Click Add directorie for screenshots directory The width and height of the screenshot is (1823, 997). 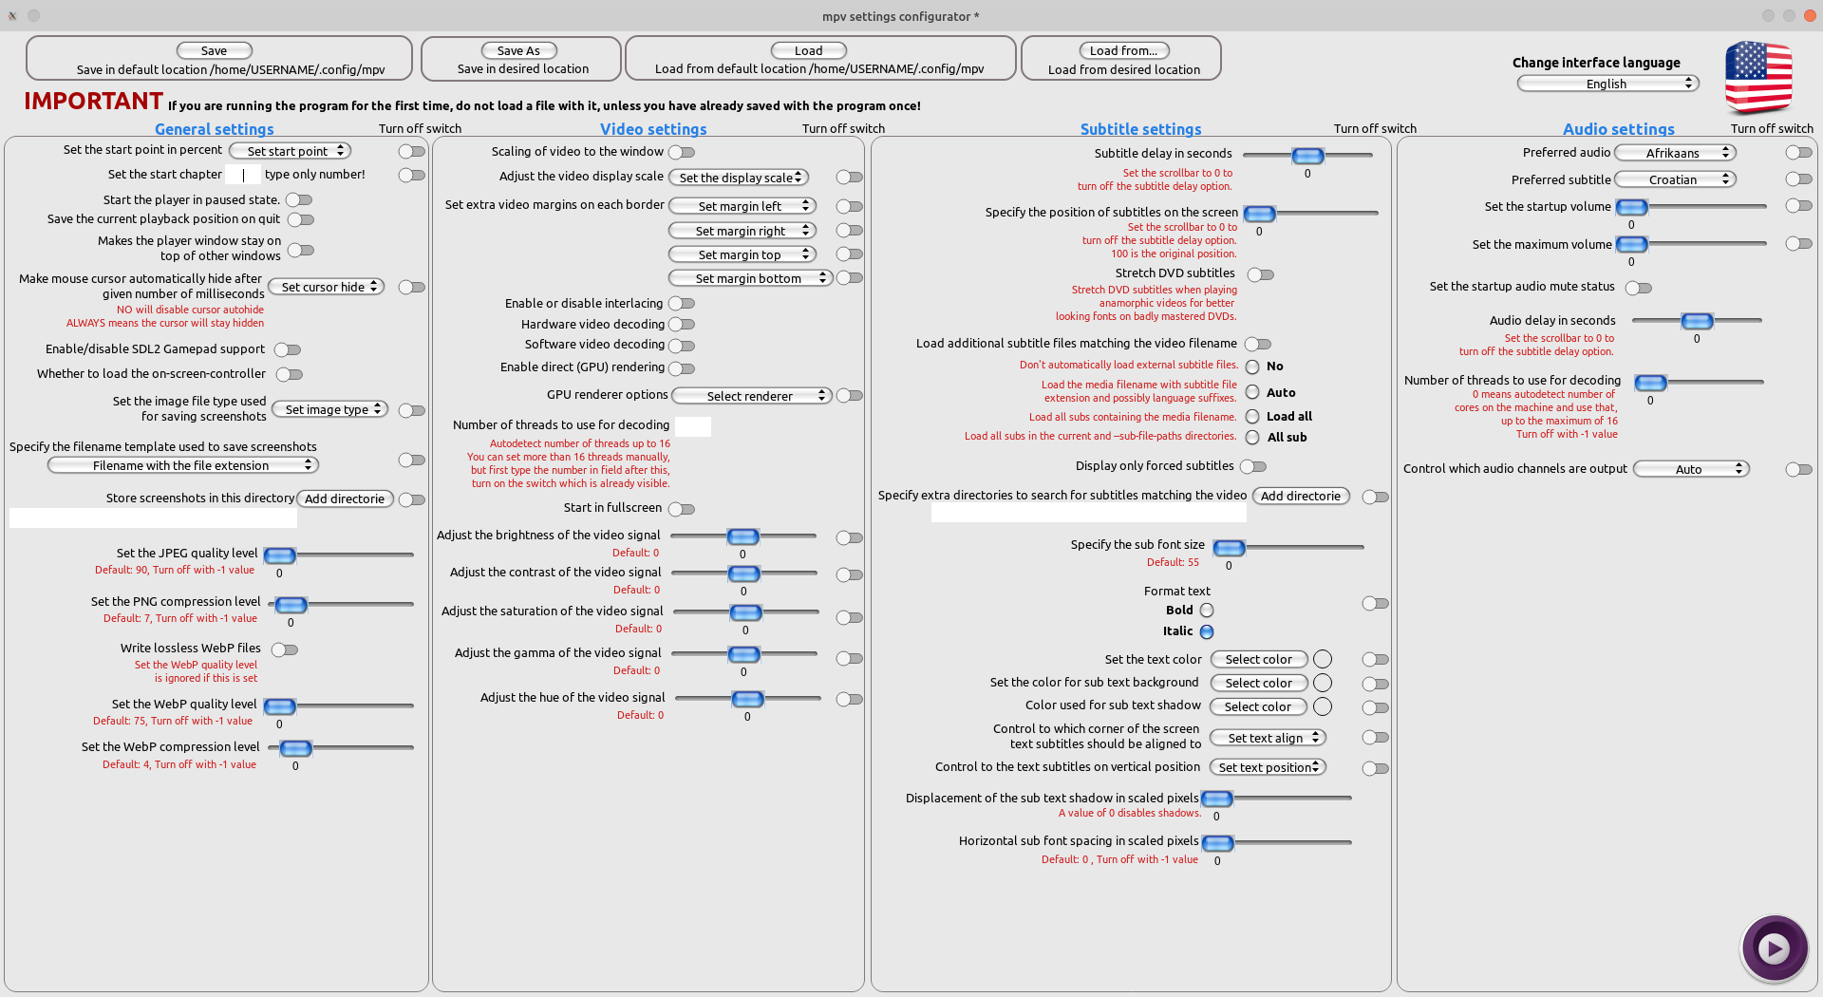point(345,498)
